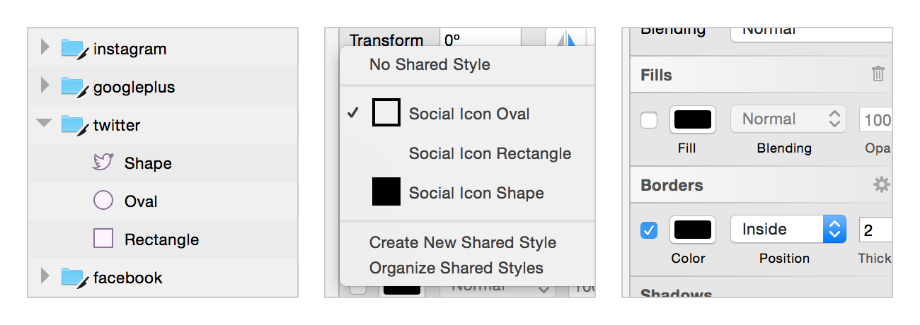This screenshot has height=325, width=920.
Task: Click the googleplus folder icon
Action: [73, 87]
